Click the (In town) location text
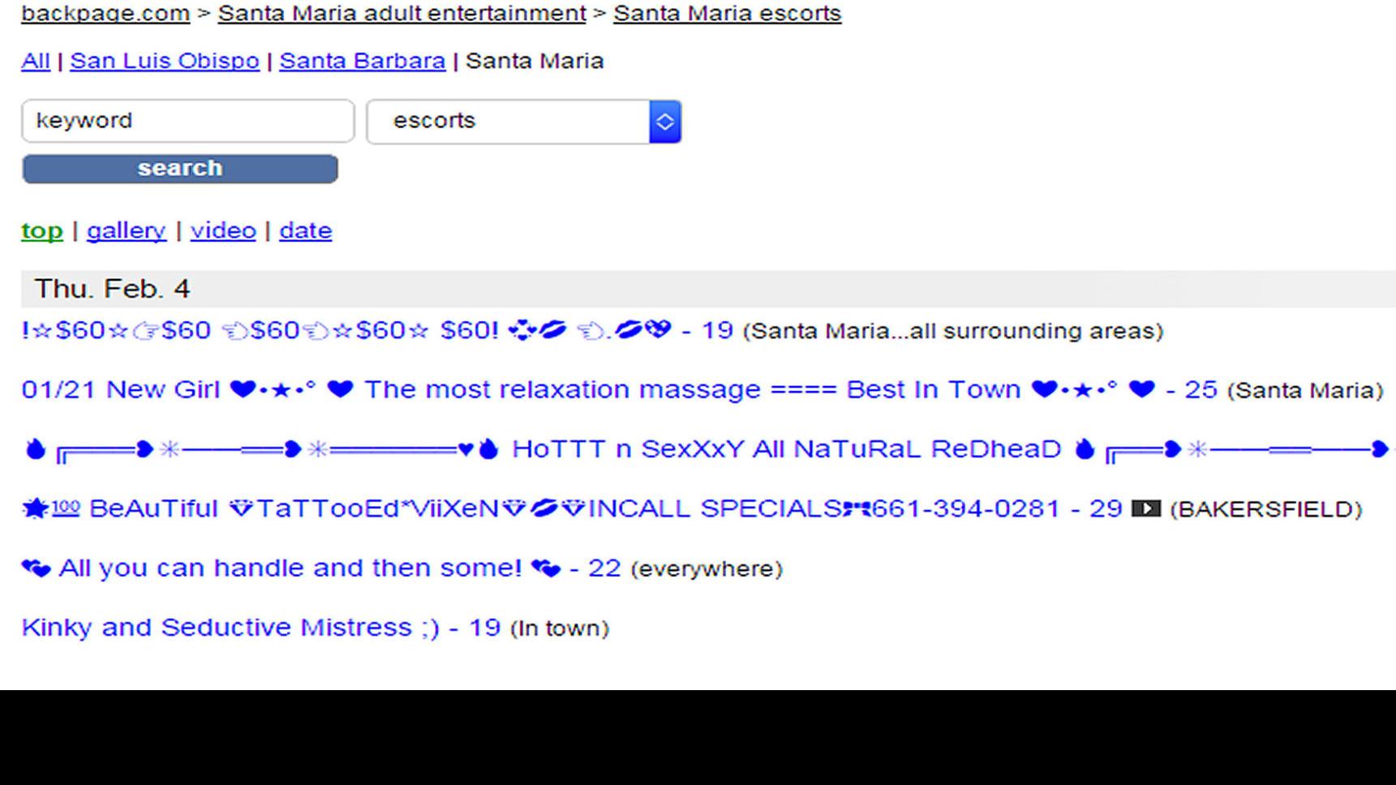Viewport: 1396px width, 785px height. [x=560, y=628]
